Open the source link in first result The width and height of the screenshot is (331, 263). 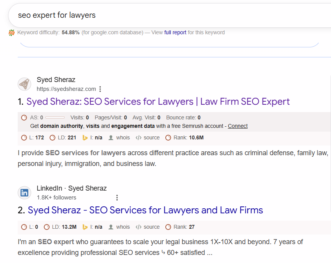(x=151, y=137)
